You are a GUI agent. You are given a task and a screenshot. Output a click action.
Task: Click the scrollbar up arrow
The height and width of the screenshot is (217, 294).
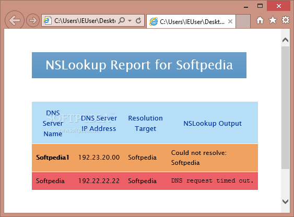coord(285,40)
